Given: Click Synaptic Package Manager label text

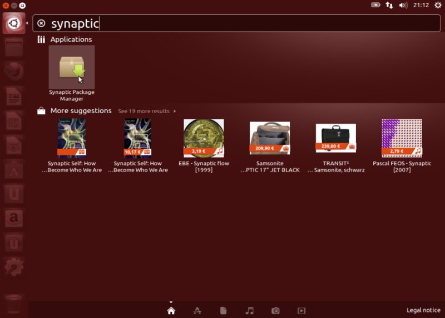Looking at the screenshot, I should 72,95.
